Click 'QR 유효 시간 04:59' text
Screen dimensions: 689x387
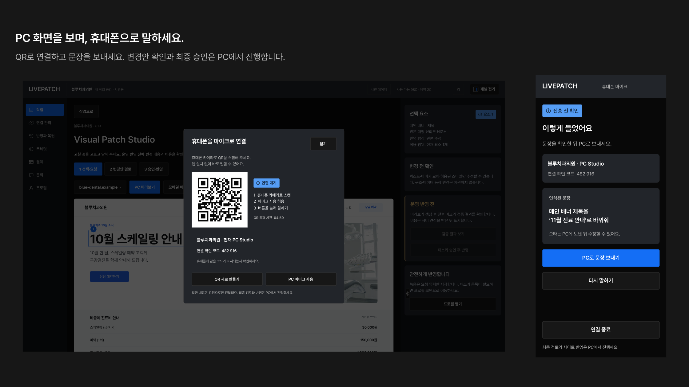pyautogui.click(x=269, y=218)
